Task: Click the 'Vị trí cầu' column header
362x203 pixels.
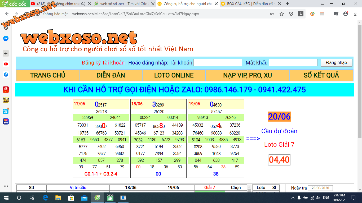Action: 78,187
